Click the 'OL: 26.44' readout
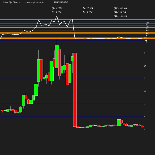155x155 pixels. point(120,16)
